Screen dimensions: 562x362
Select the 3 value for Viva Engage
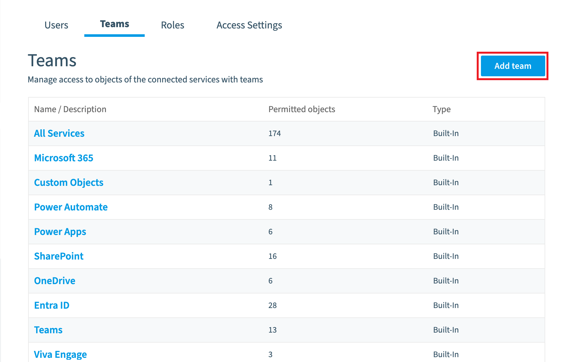pyautogui.click(x=270, y=355)
